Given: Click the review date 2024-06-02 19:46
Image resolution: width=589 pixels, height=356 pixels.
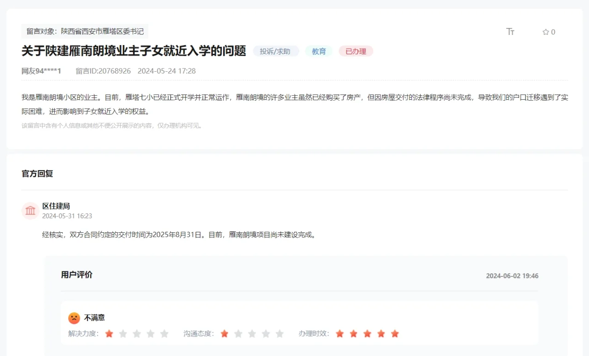Looking at the screenshot, I should (512, 276).
